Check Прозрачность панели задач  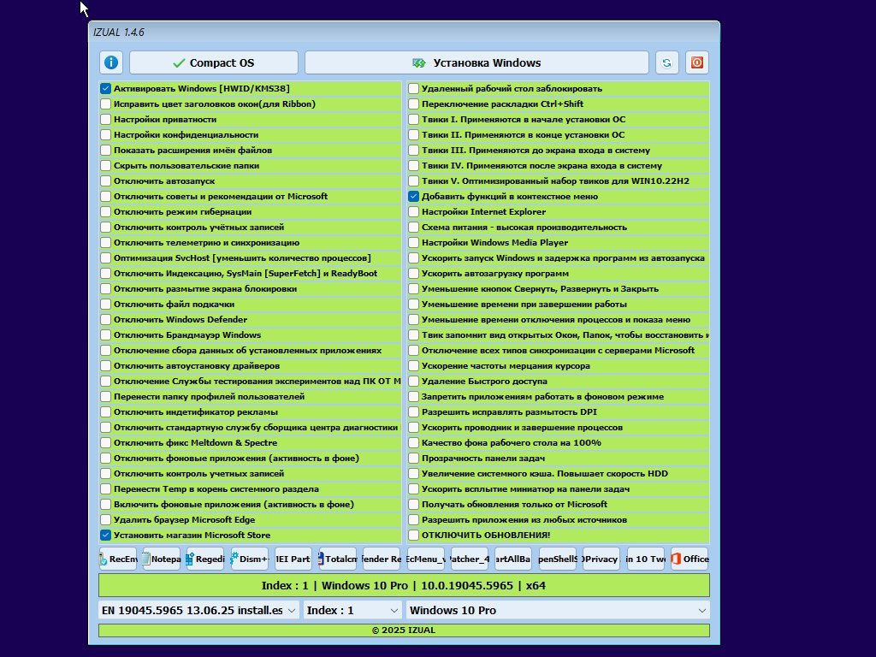[x=413, y=459]
